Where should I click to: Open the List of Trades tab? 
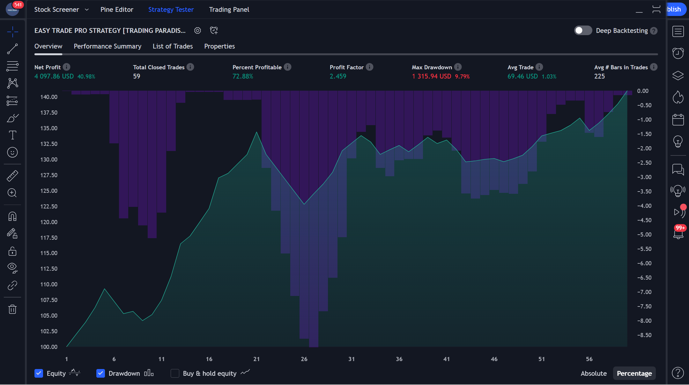(x=173, y=46)
